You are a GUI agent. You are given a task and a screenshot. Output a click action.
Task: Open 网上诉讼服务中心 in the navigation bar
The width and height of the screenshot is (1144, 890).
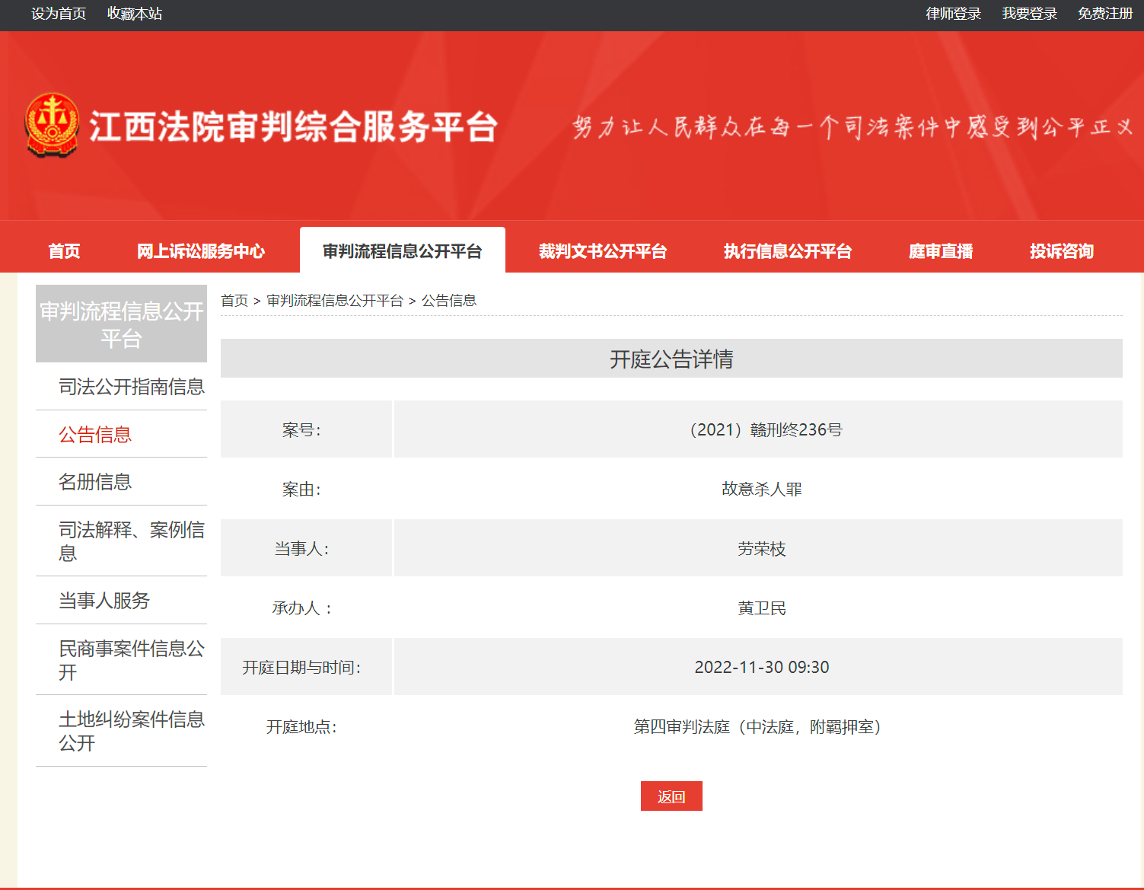(x=201, y=251)
